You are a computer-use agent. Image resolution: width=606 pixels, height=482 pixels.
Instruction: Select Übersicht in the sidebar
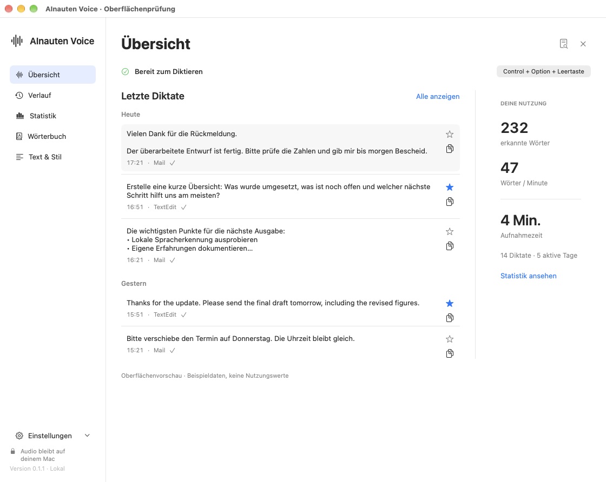point(52,75)
